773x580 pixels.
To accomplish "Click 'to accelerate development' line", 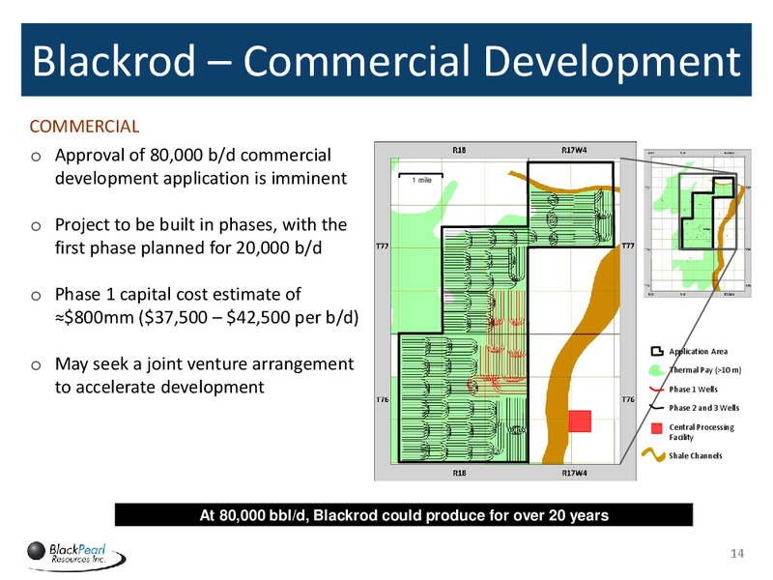I will click(x=159, y=387).
